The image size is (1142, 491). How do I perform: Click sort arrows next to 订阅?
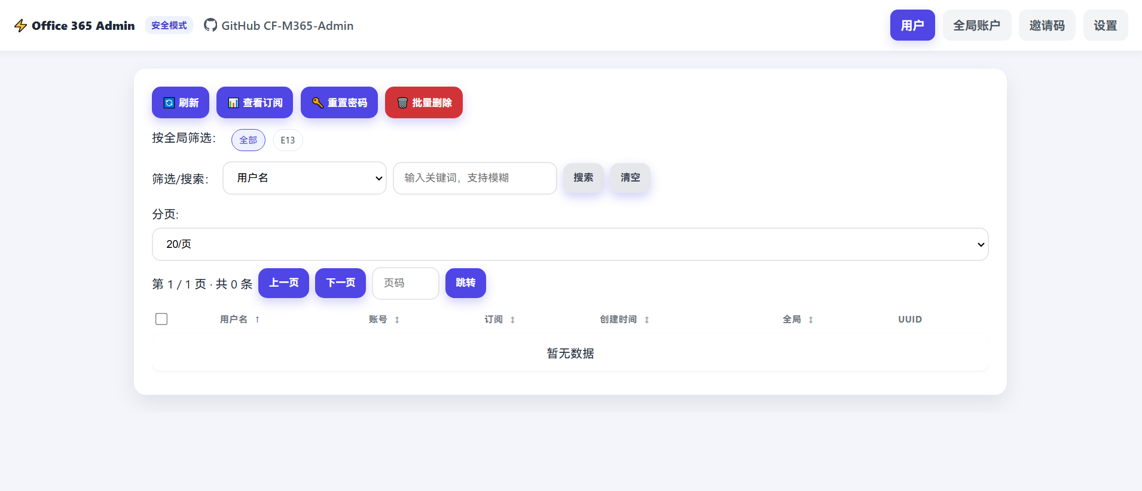512,320
